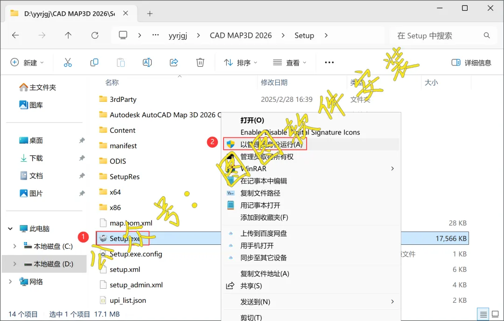Screen dimensions: 504x321
Task: Refresh the current folder view
Action: pyautogui.click(x=95, y=36)
